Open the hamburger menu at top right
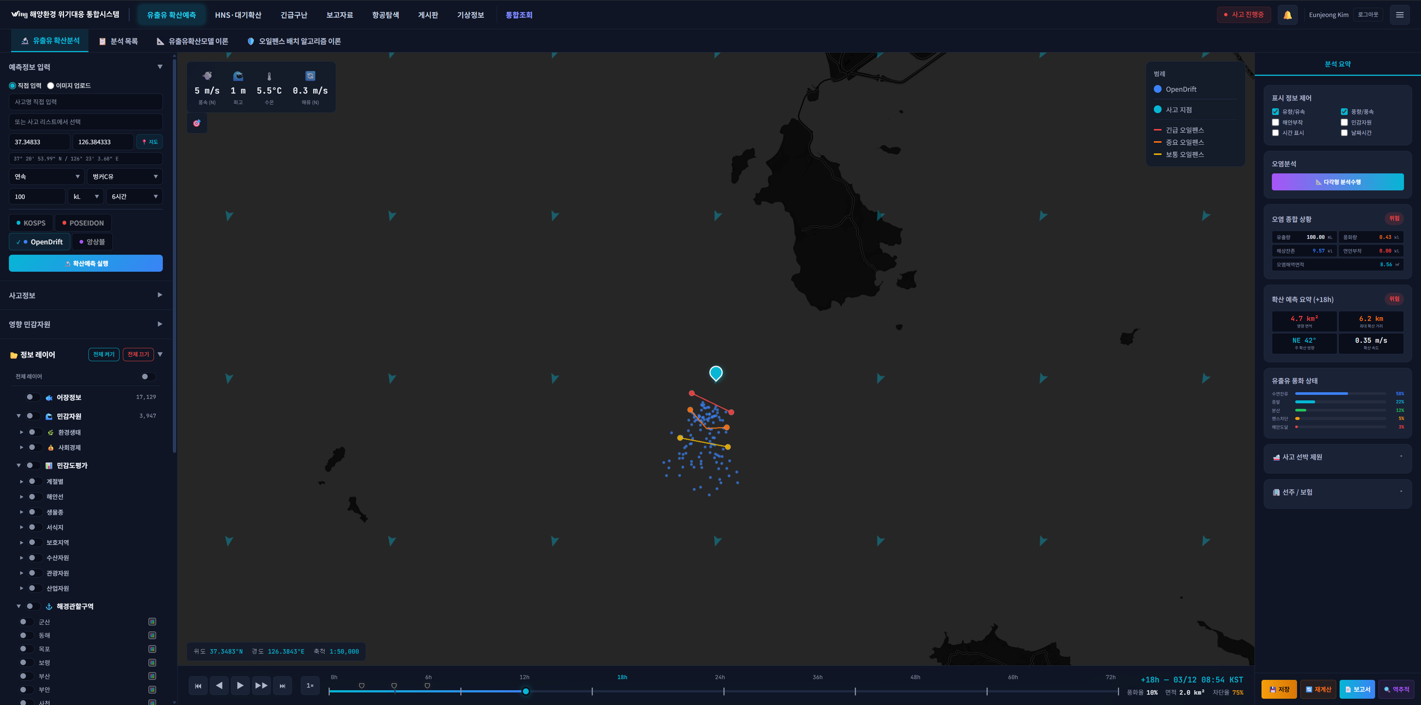 [1400, 15]
